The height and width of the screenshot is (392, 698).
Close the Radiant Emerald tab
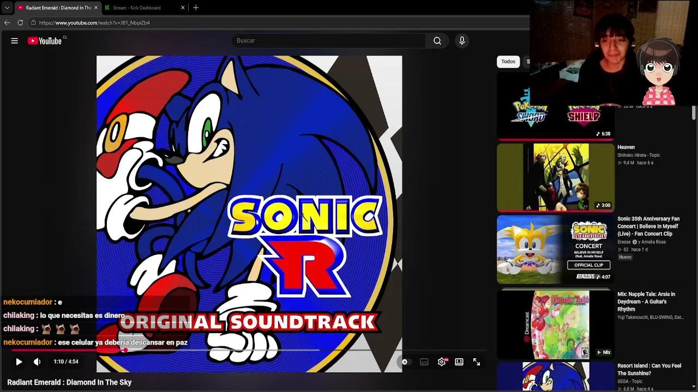(96, 8)
